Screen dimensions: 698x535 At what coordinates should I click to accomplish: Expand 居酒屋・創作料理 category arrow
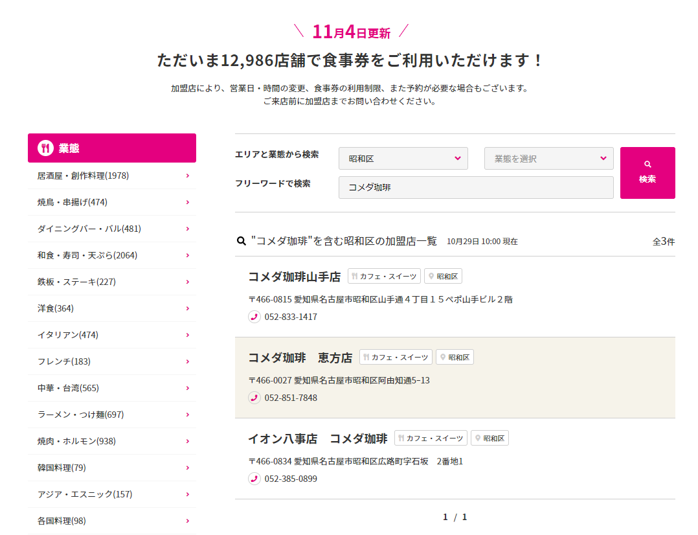click(x=187, y=176)
